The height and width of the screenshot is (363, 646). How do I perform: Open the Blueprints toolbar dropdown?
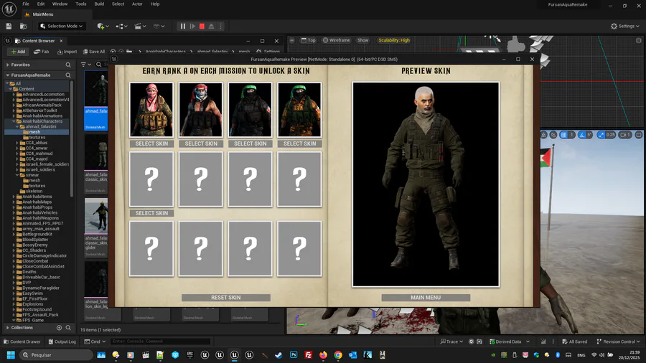[x=121, y=26]
